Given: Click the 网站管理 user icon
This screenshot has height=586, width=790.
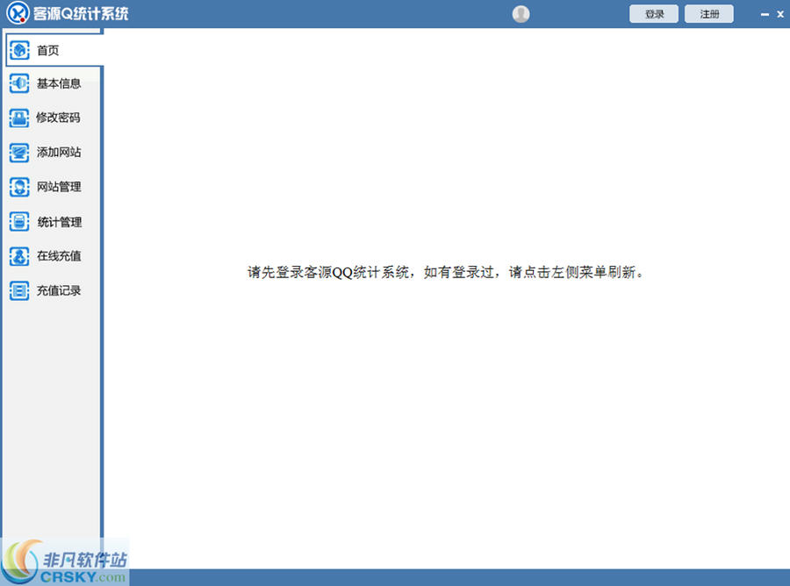Looking at the screenshot, I should [x=19, y=187].
